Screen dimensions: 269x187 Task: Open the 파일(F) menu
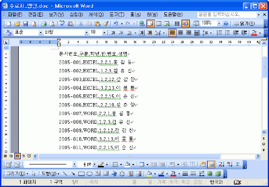15,15
